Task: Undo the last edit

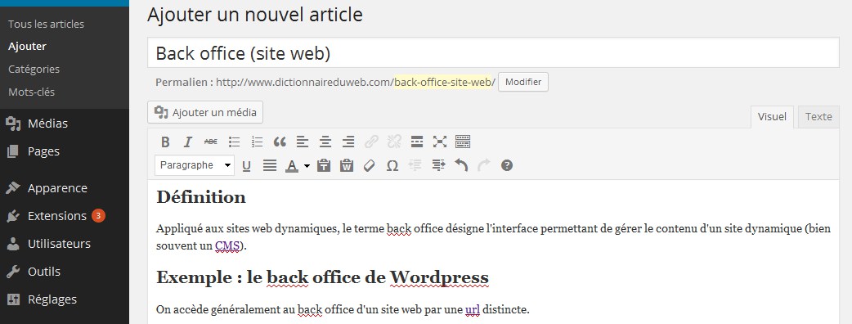Action: (461, 166)
